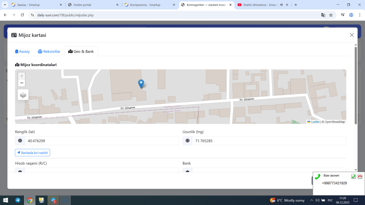
Task: Switch to the Asosiy tab
Action: [x=23, y=52]
